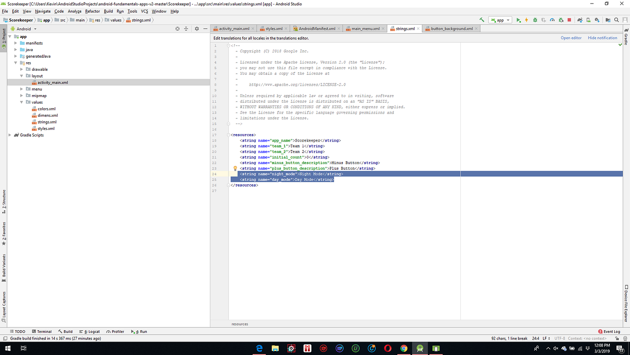The width and height of the screenshot is (630, 355).
Task: Open Project panel settings gear
Action: pos(197,28)
